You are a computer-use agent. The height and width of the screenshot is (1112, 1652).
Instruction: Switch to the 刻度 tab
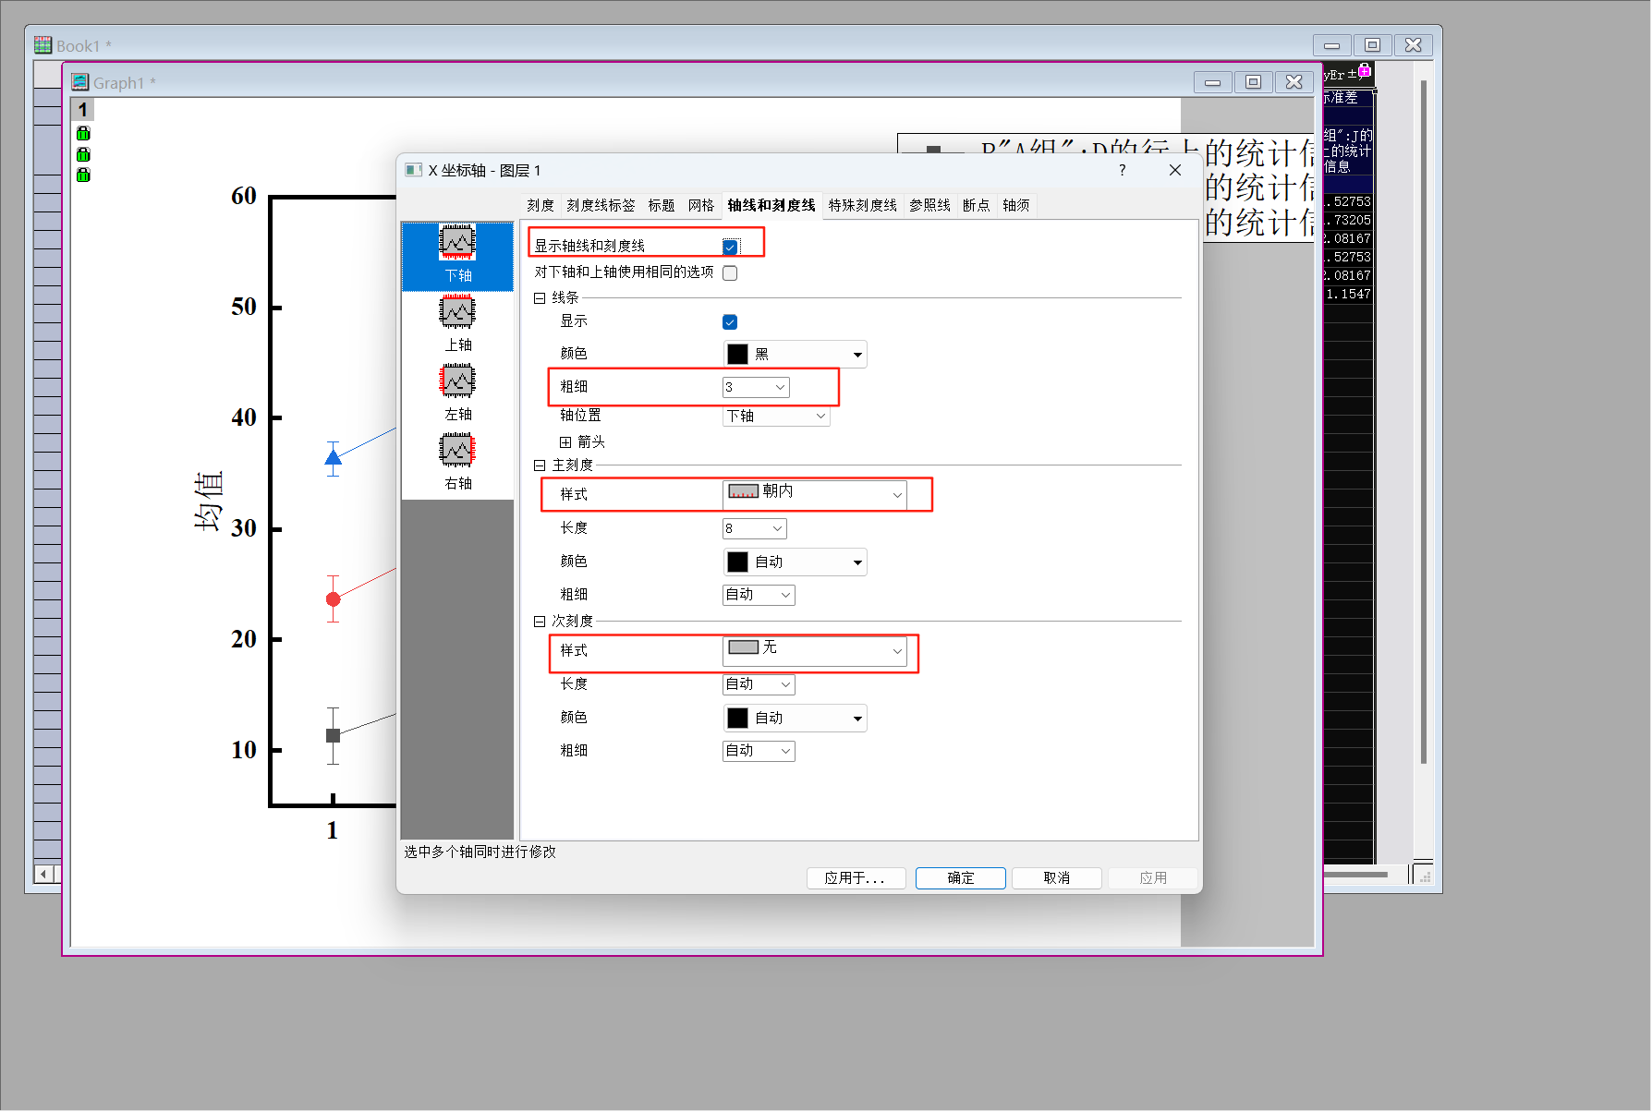[541, 205]
